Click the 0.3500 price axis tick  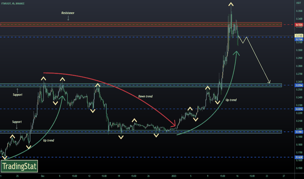pyautogui.click(x=299, y=11)
